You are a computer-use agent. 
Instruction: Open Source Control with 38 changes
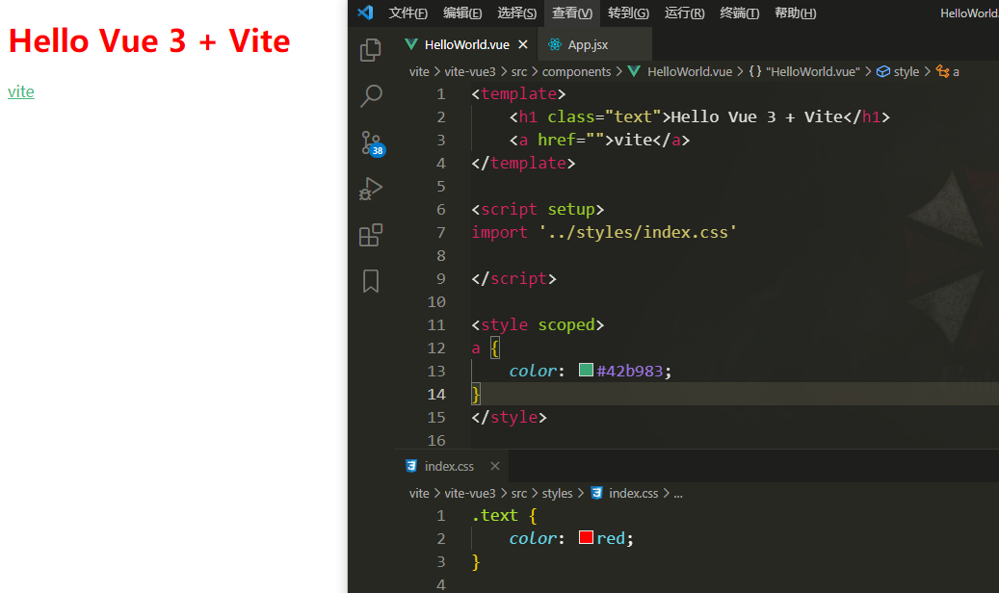pyautogui.click(x=372, y=143)
